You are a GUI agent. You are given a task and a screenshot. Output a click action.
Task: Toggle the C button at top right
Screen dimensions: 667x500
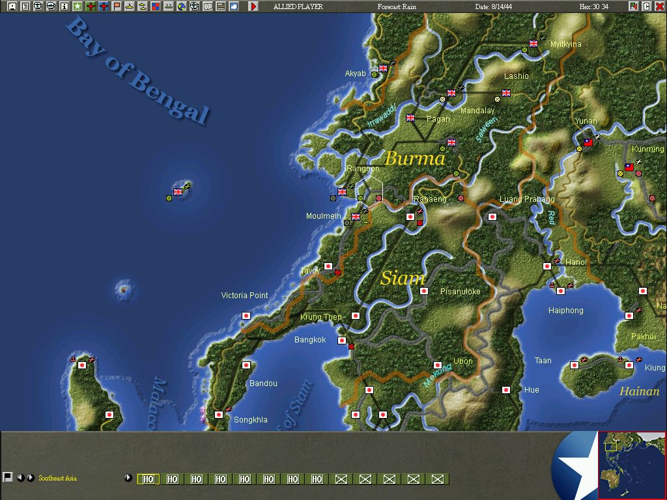pyautogui.click(x=647, y=7)
